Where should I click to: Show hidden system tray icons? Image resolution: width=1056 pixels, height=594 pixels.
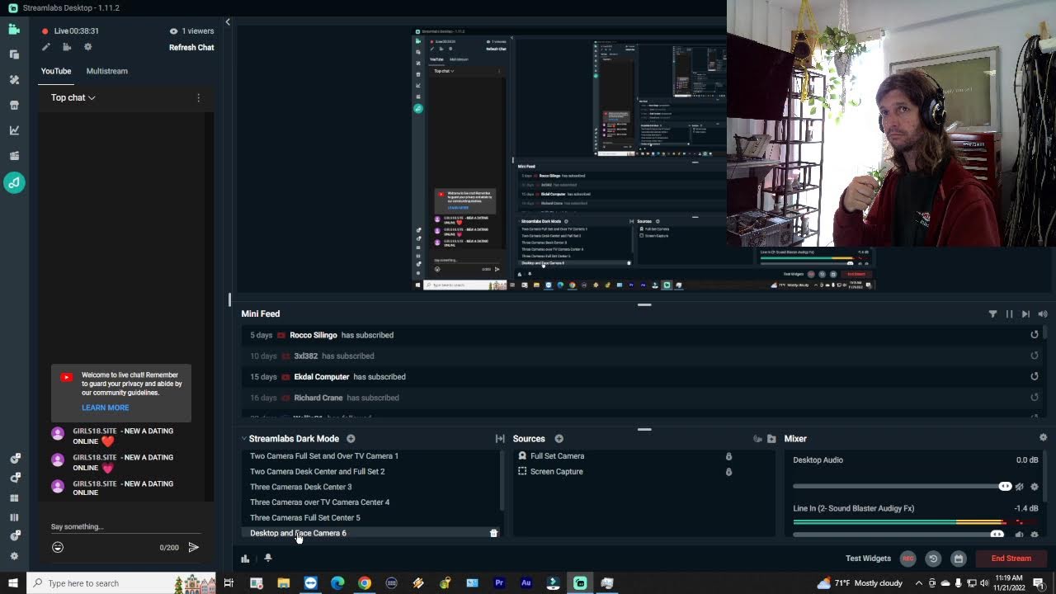pos(918,583)
